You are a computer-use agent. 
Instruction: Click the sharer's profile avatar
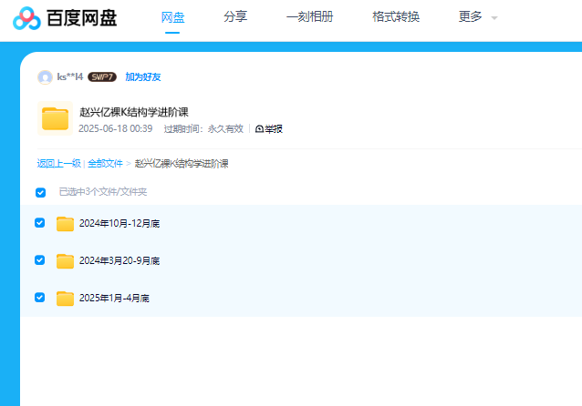(45, 77)
